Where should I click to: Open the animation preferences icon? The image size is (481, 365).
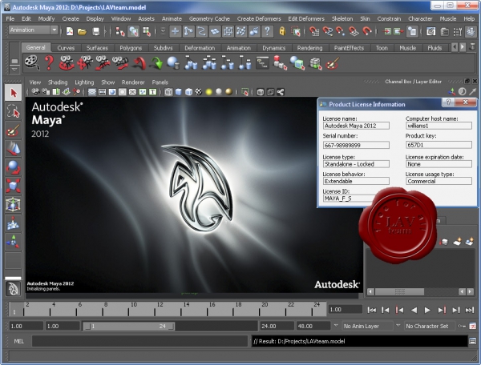tap(473, 326)
